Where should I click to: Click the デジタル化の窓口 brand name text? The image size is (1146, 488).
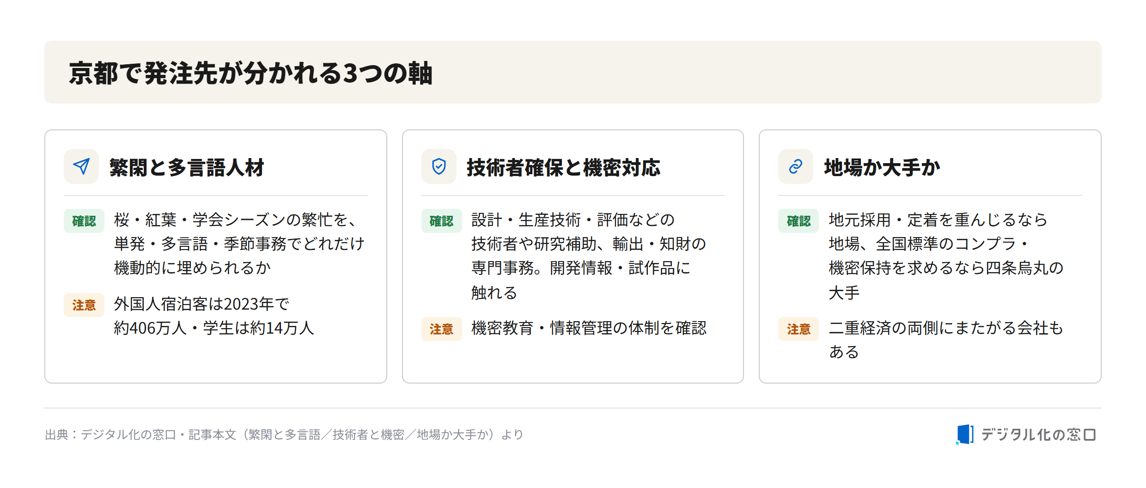click(x=1038, y=434)
